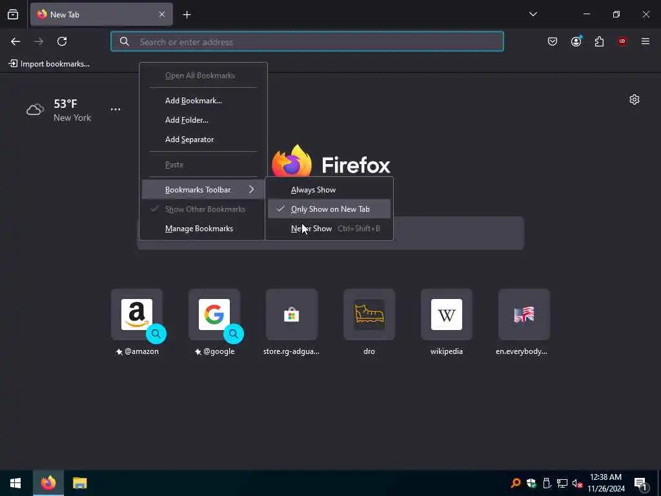Choose Add Folder from context menu
The image size is (661, 496).
203,120
